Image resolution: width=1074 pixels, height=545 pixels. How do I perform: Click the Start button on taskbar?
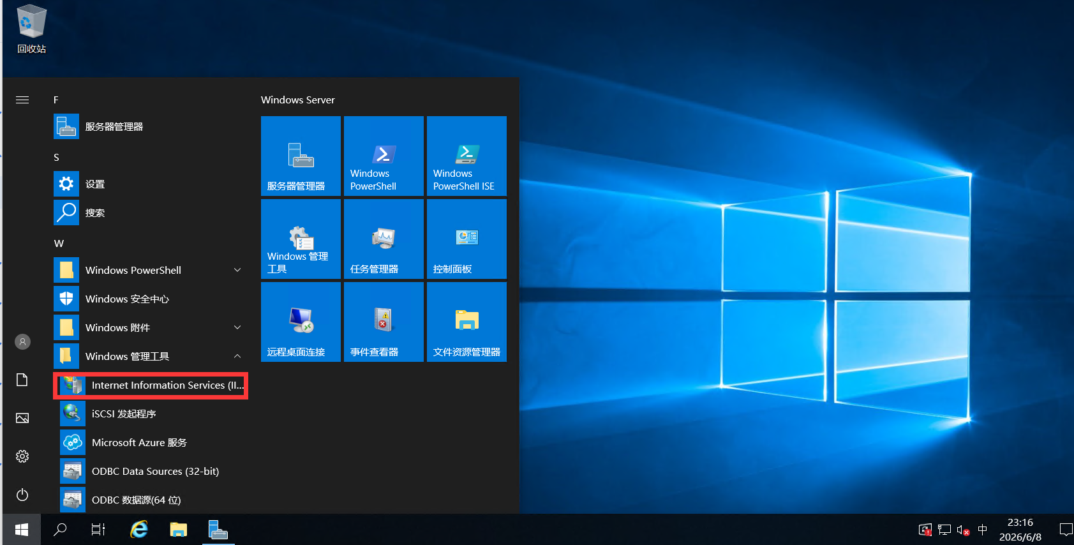21,530
